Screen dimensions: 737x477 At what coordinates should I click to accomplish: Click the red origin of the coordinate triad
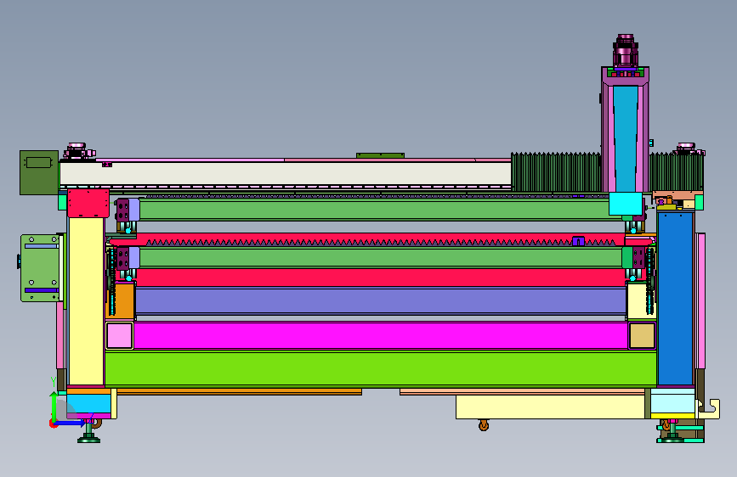(53, 424)
